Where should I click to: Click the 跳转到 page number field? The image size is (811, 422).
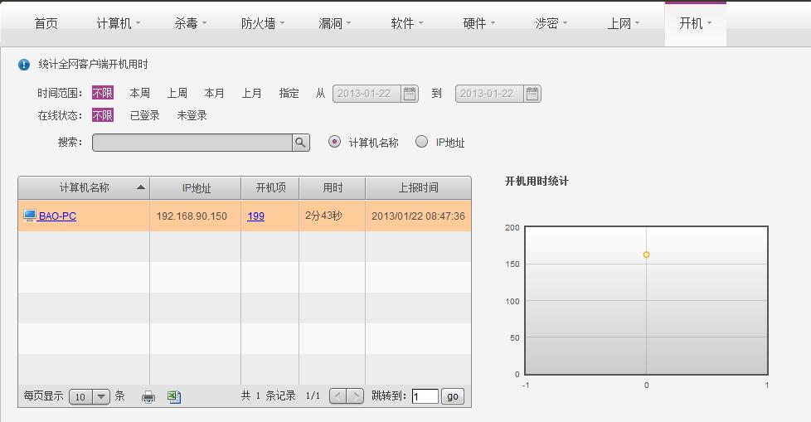425,396
